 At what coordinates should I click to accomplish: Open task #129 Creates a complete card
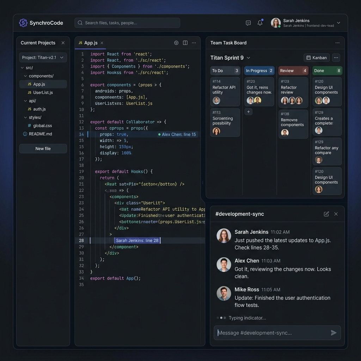pyautogui.click(x=327, y=122)
